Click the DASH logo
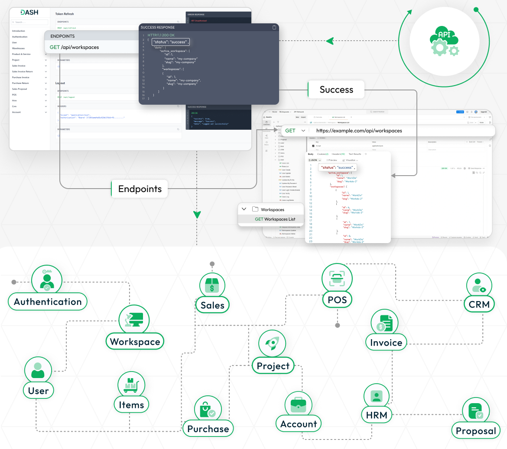Image resolution: width=507 pixels, height=449 pixels. (29, 12)
